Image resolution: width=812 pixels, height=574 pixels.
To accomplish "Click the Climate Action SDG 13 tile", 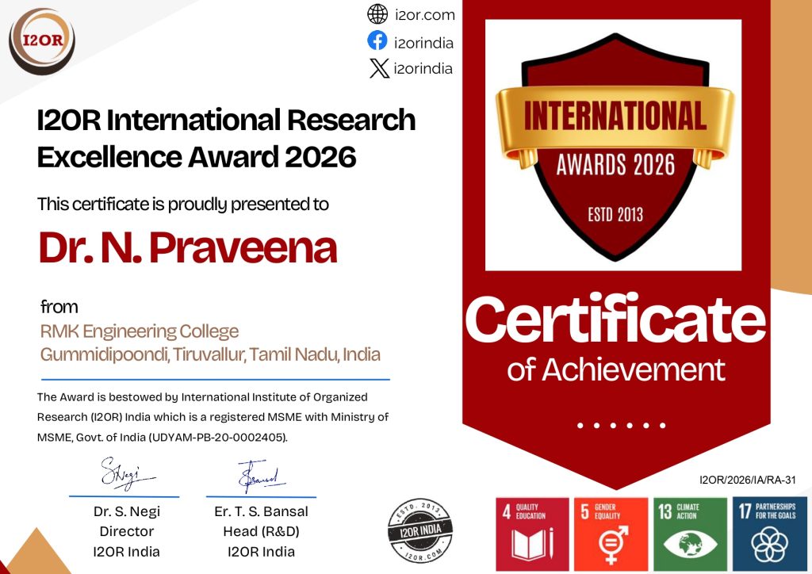I will pos(690,534).
